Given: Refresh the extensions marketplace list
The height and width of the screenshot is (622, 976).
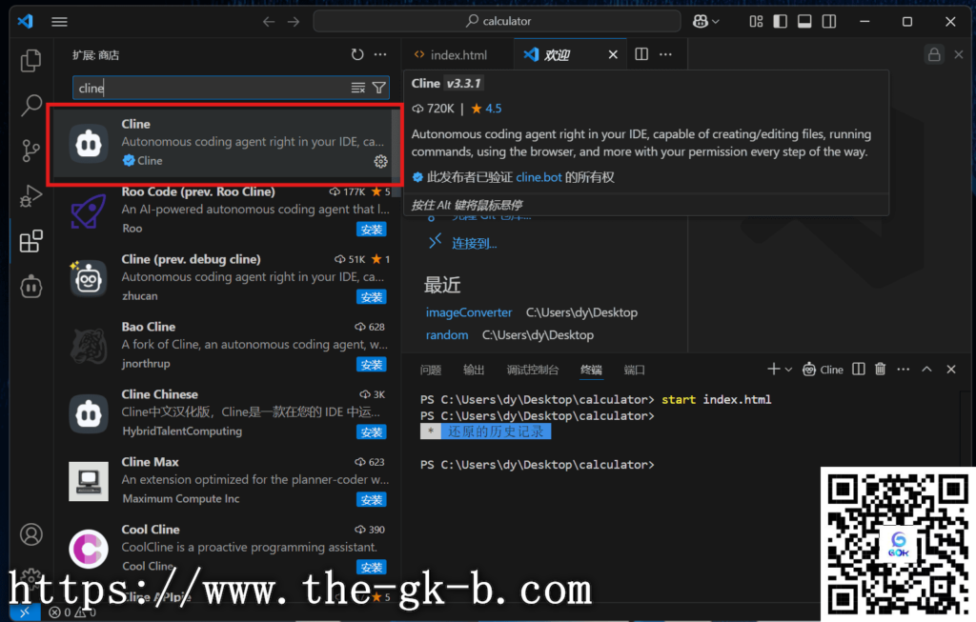Looking at the screenshot, I should [357, 54].
